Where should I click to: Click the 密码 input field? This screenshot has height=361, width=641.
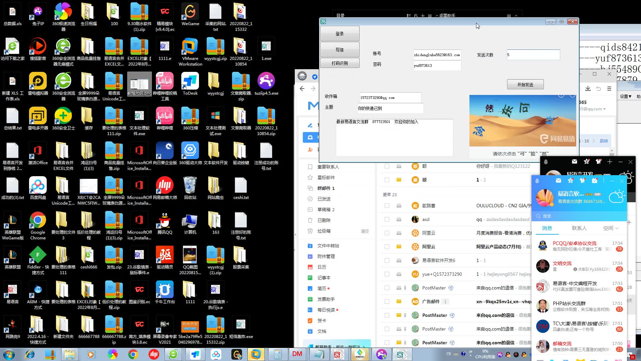tap(437, 66)
